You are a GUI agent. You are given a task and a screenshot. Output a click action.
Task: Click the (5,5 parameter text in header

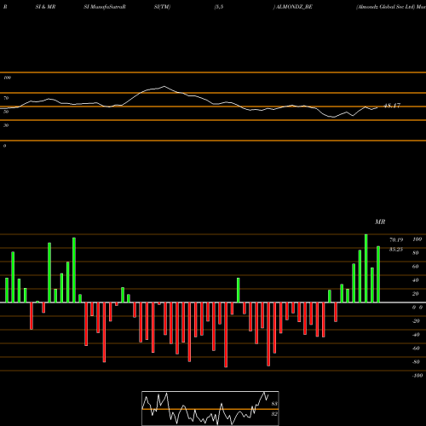tap(219, 7)
